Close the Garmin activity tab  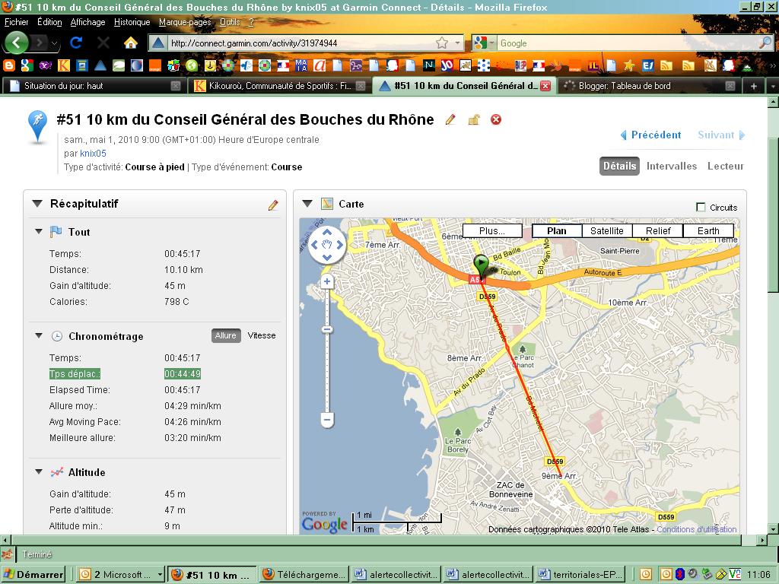coord(545,86)
